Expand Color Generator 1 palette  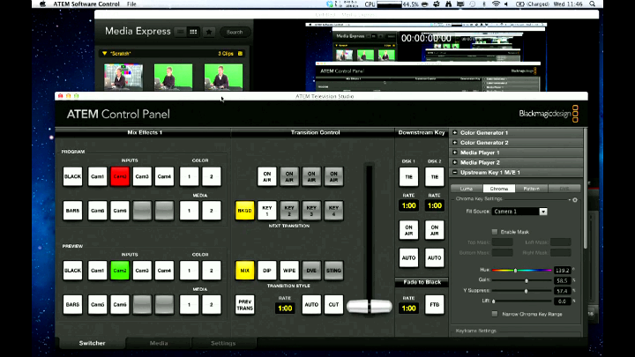[x=455, y=132]
